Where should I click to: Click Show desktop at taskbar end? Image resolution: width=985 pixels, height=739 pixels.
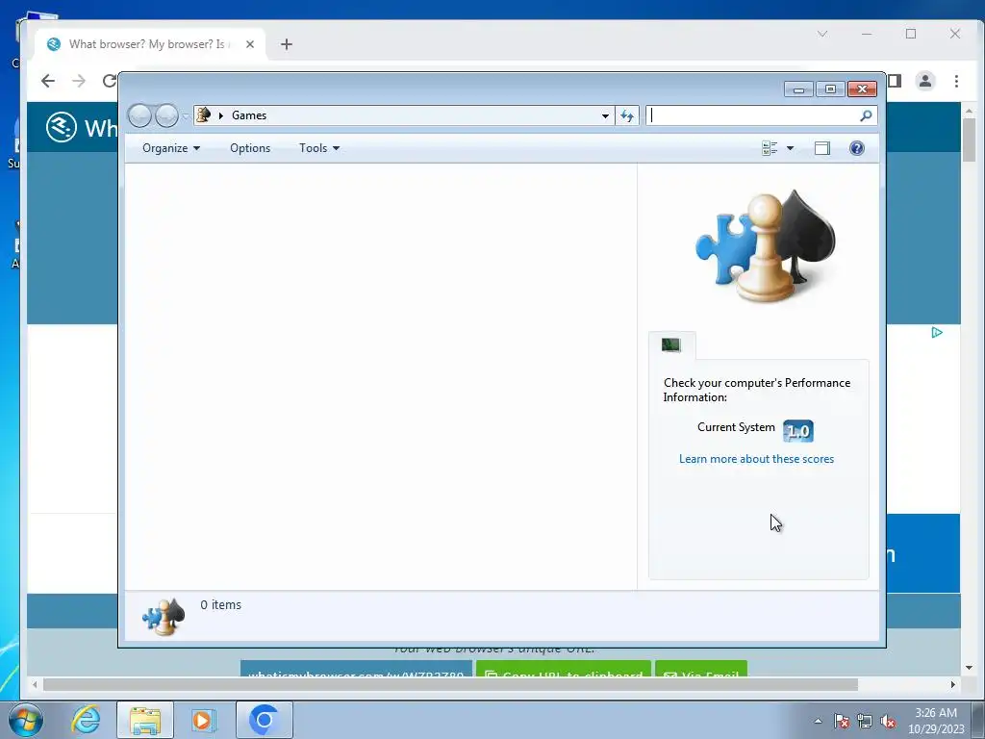pyautogui.click(x=978, y=720)
